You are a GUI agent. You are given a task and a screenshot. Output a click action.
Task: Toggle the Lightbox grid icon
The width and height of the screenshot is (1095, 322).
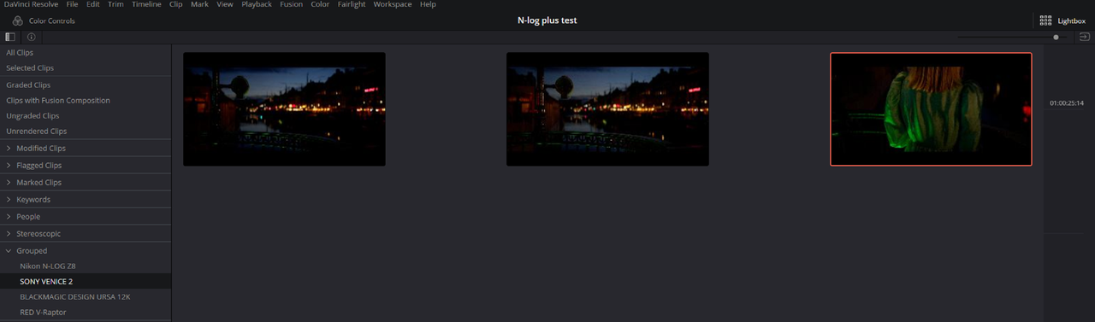pos(1045,20)
